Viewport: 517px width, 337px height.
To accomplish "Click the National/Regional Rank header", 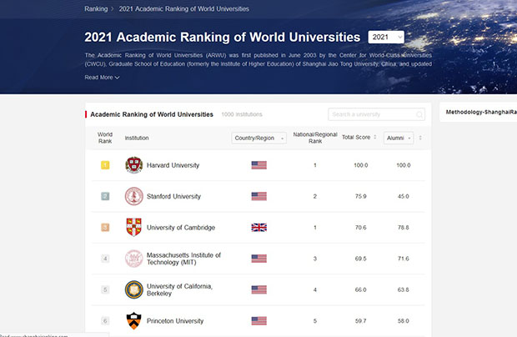I will tap(315, 138).
